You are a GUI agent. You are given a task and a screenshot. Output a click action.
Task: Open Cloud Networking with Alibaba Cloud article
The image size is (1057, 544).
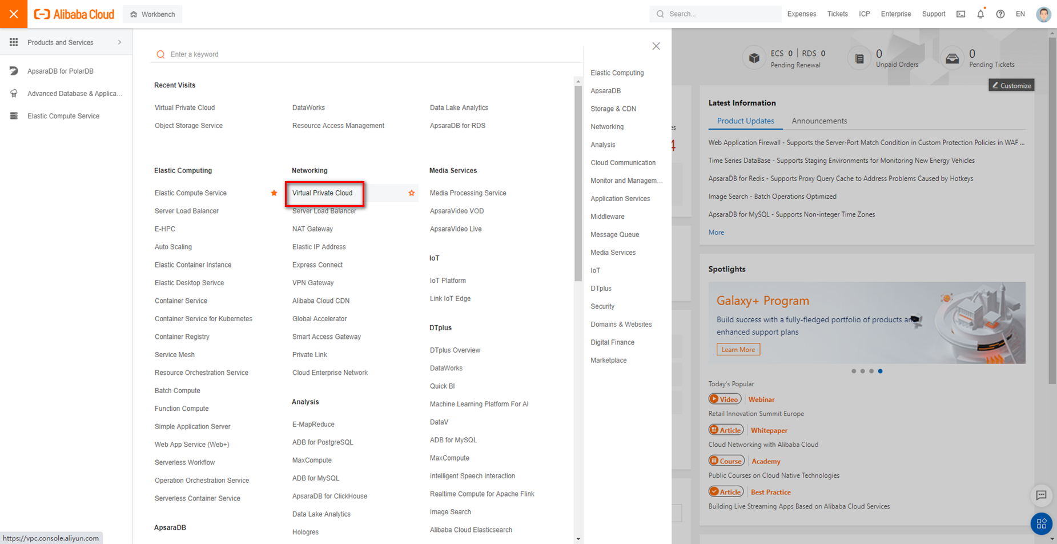pos(763,445)
